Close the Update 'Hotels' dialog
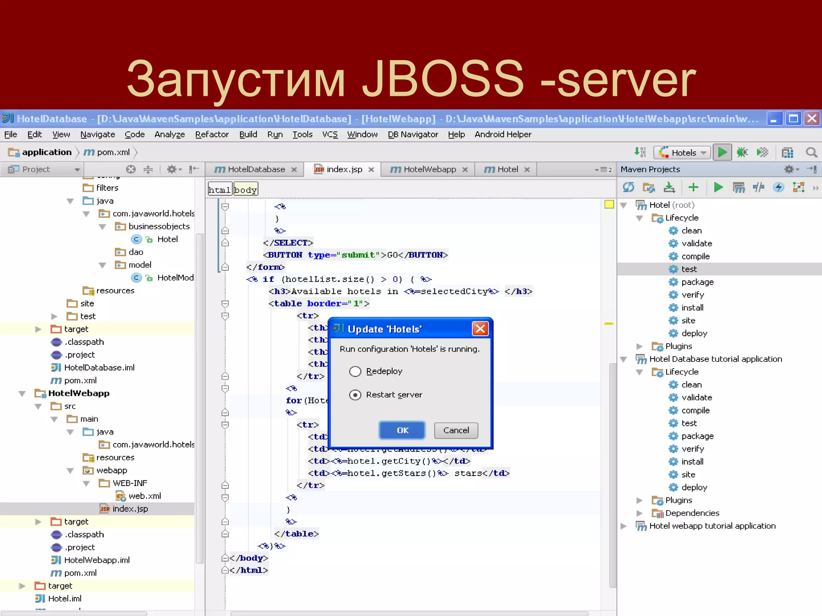 480,329
